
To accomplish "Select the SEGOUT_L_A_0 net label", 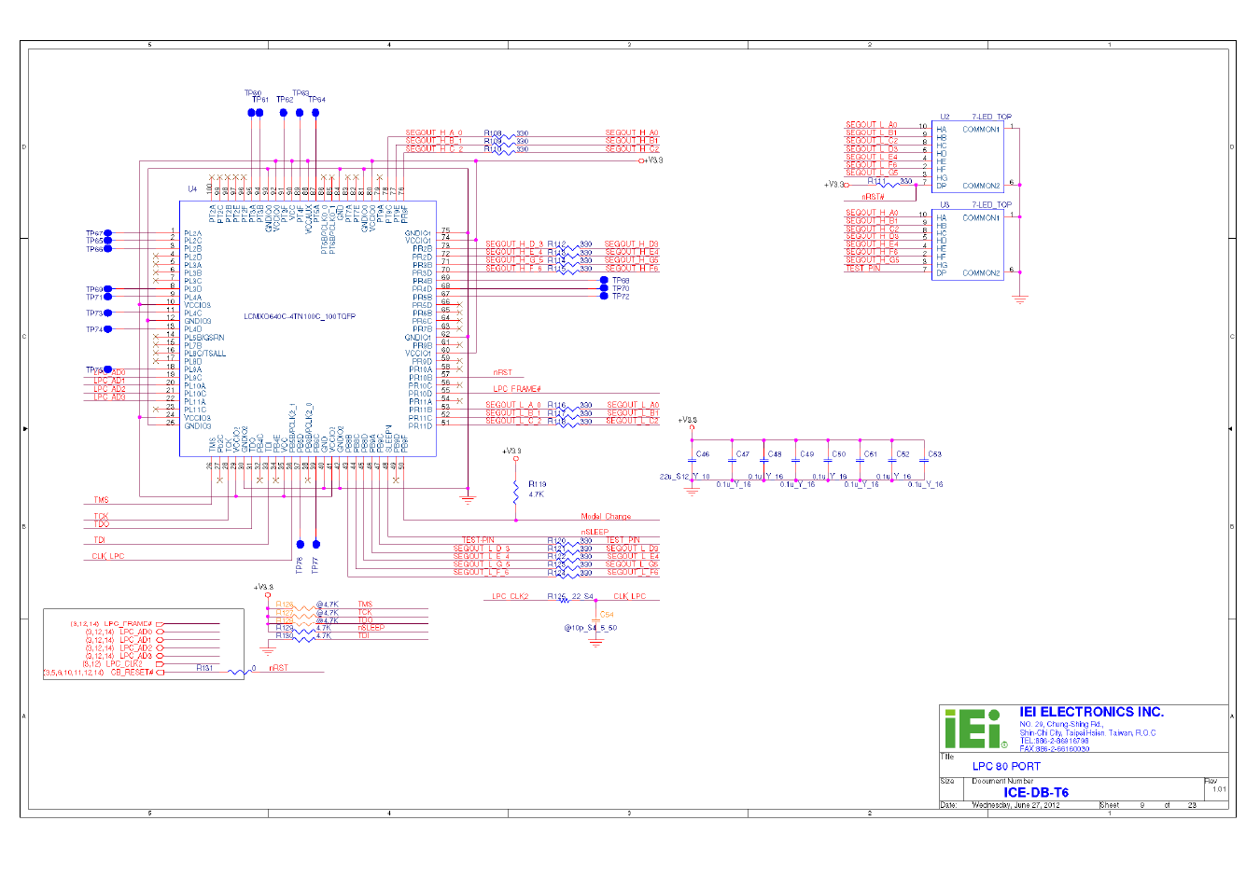I will 513,405.
